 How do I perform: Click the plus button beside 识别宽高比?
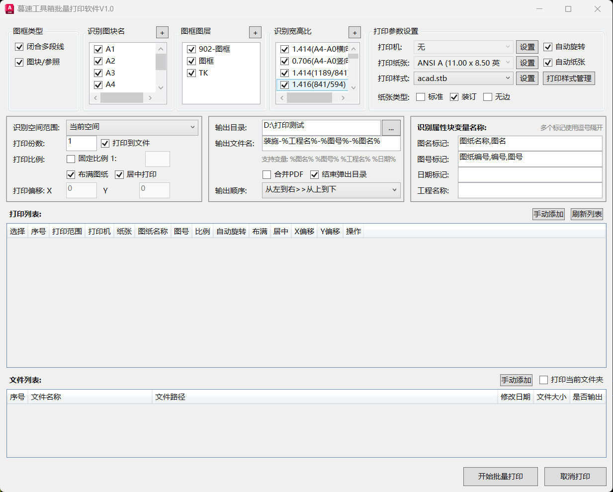tap(354, 32)
